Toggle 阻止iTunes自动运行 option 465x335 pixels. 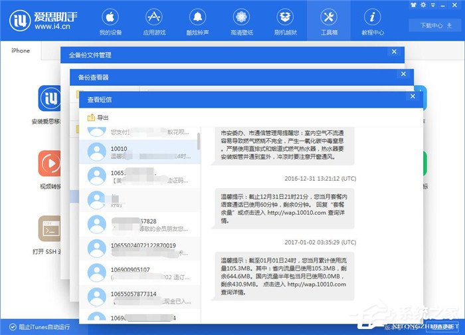pyautogui.click(x=40, y=327)
